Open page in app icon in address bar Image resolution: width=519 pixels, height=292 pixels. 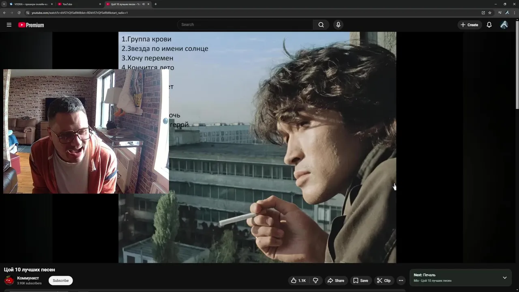[483, 13]
